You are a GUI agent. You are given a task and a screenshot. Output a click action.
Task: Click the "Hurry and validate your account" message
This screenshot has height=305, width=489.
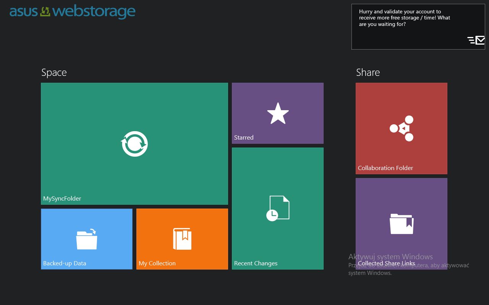pos(405,18)
